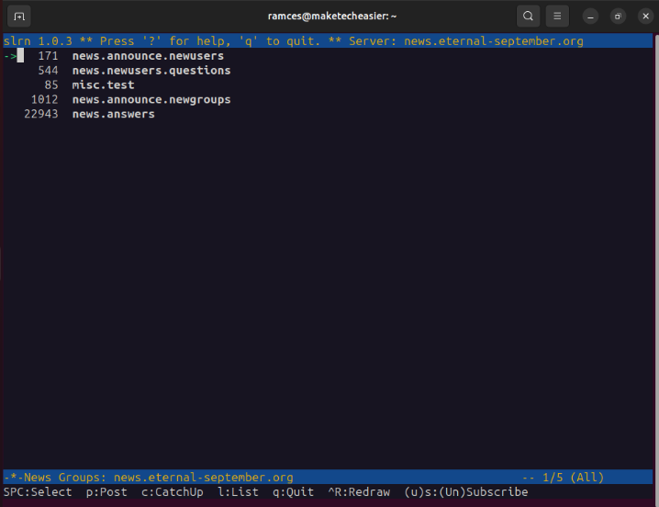
Task: Click the unread count 171
Action: point(48,55)
